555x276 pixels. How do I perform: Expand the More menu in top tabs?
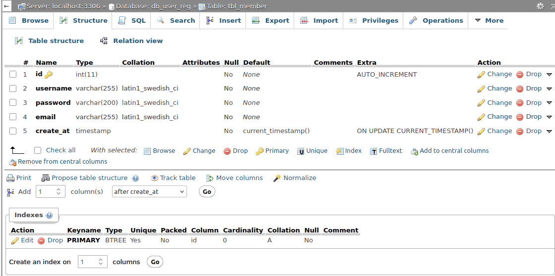pyautogui.click(x=489, y=21)
